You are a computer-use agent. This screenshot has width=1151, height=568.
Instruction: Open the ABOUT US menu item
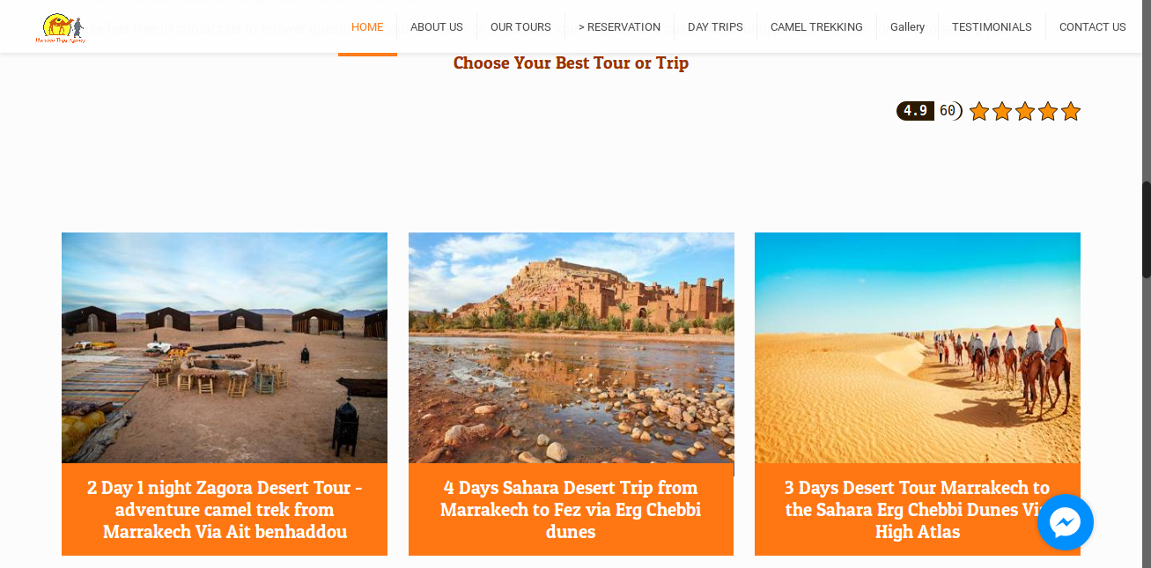coord(437,27)
